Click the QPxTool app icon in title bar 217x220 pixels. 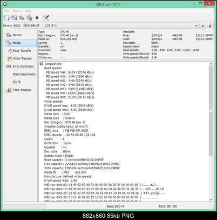pyautogui.click(x=5, y=4)
